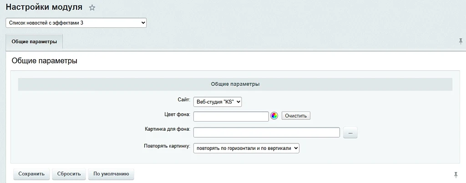Click the По умолчанию button
Screen dimensions: 466x183
coord(111,174)
